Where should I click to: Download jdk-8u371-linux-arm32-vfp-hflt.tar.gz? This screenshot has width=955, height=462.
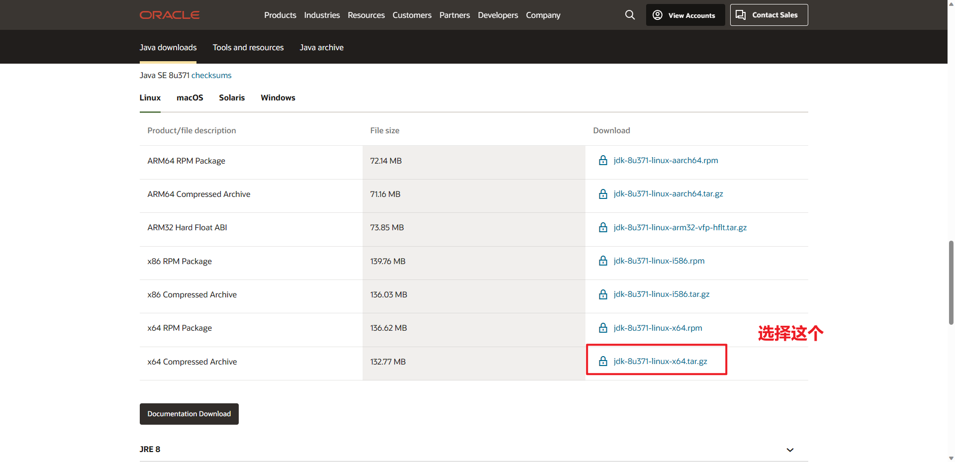point(680,227)
